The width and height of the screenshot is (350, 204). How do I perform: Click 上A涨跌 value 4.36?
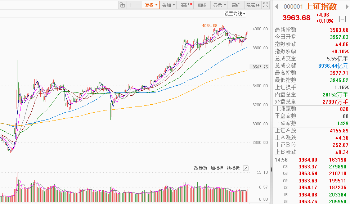tap(342, 138)
